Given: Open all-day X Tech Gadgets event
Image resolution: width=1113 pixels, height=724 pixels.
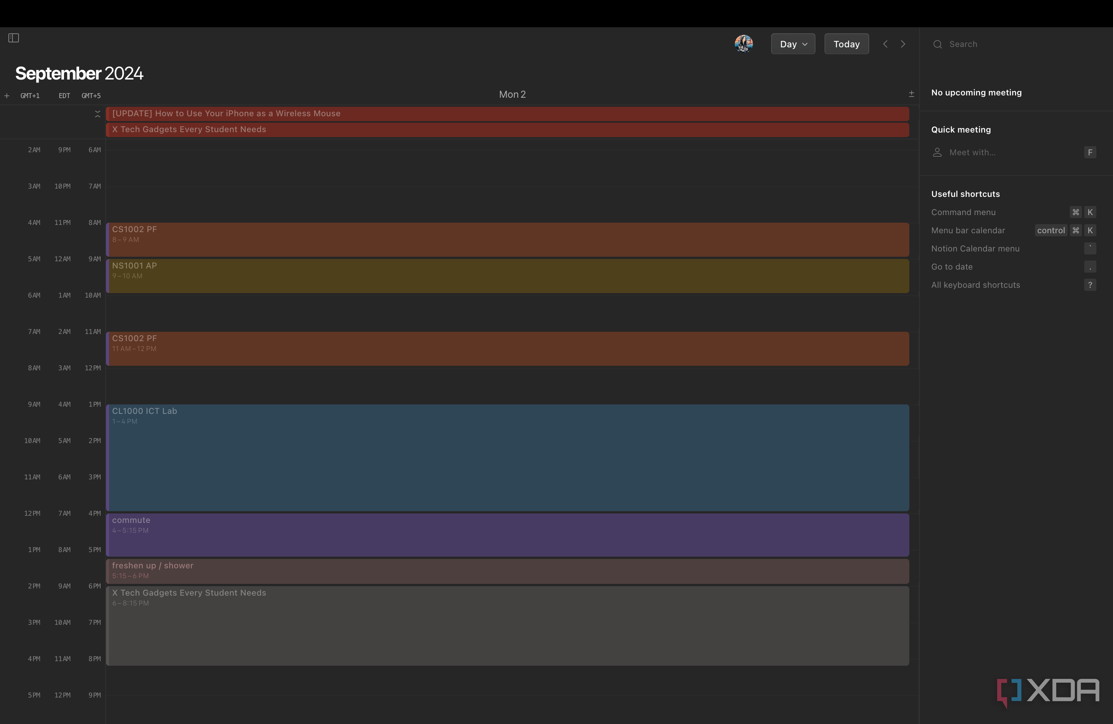Looking at the screenshot, I should [x=508, y=130].
